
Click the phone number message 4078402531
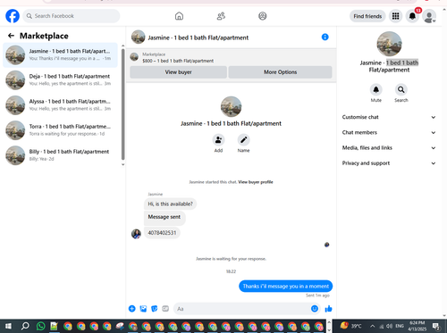pyautogui.click(x=162, y=233)
